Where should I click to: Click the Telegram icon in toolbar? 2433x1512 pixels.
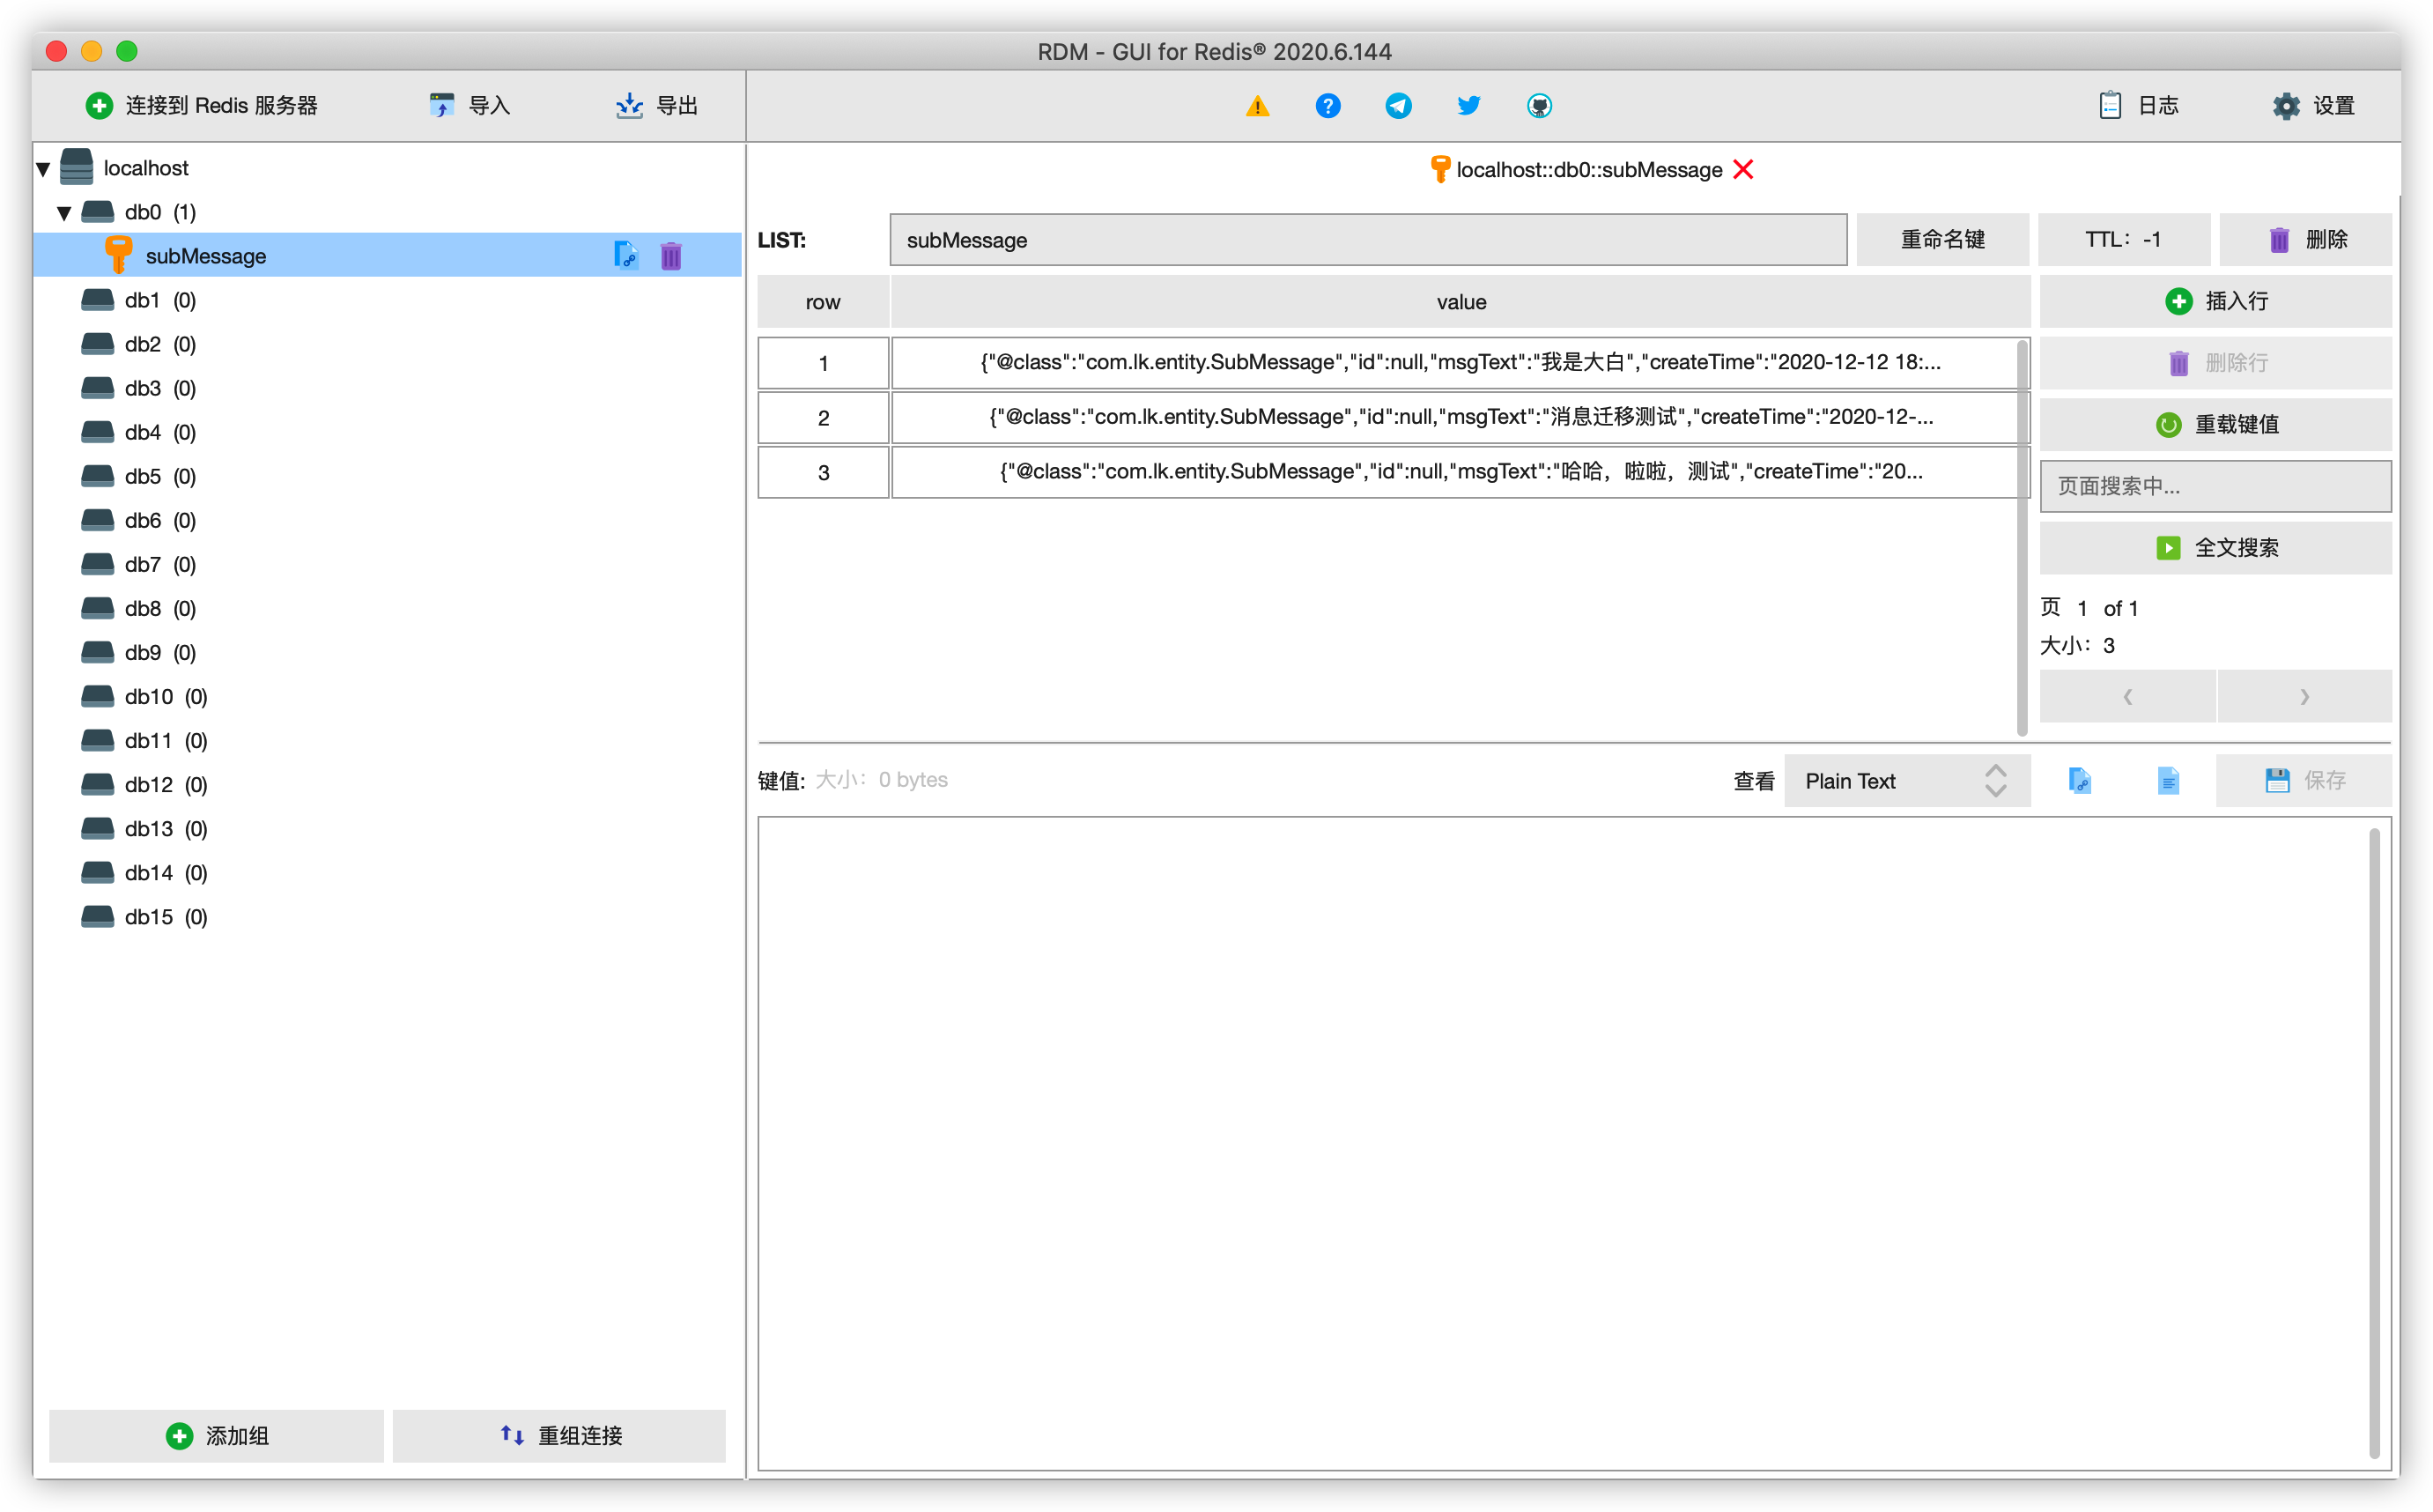coord(1399,106)
